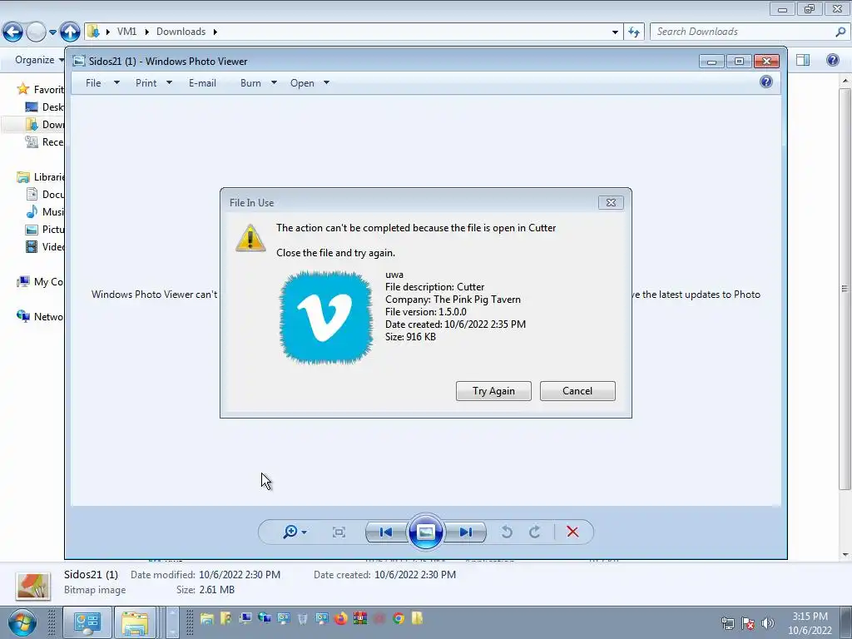Rotate image clockwise in Photo Viewer

535,532
